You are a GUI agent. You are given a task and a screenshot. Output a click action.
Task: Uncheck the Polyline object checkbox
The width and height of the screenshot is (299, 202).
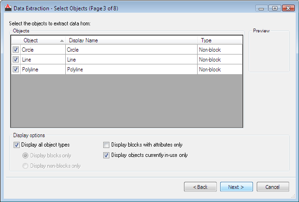(15, 70)
